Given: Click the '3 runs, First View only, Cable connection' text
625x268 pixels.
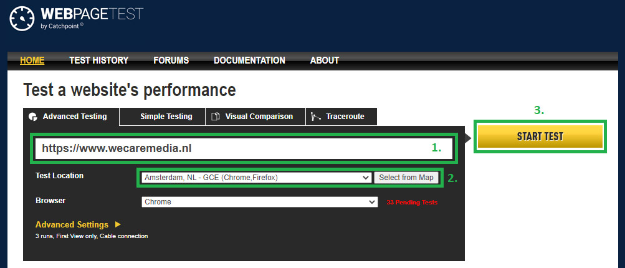Looking at the screenshot, I should pos(92,236).
